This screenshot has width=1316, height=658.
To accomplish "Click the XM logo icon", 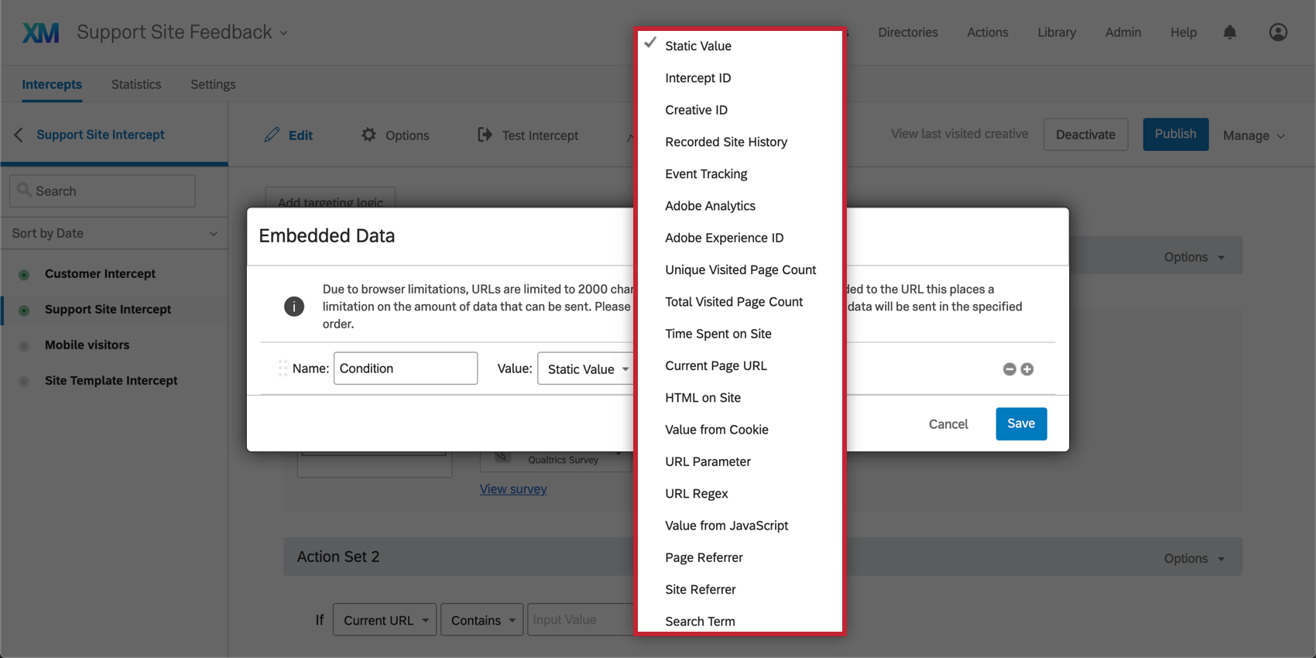I will (x=41, y=33).
